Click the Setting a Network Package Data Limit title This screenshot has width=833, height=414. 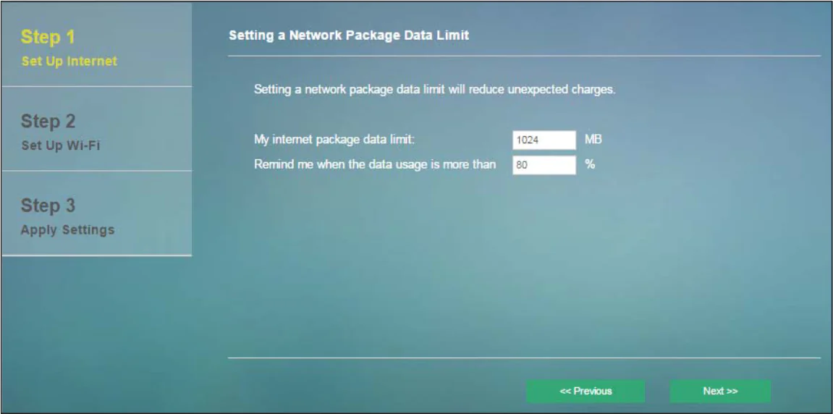click(x=349, y=35)
